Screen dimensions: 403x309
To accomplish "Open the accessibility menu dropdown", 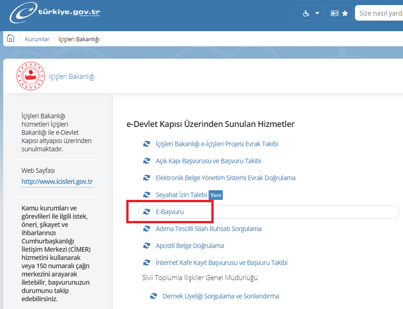I will 309,13.
